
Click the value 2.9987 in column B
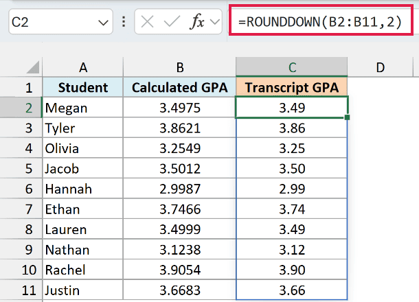(x=179, y=189)
